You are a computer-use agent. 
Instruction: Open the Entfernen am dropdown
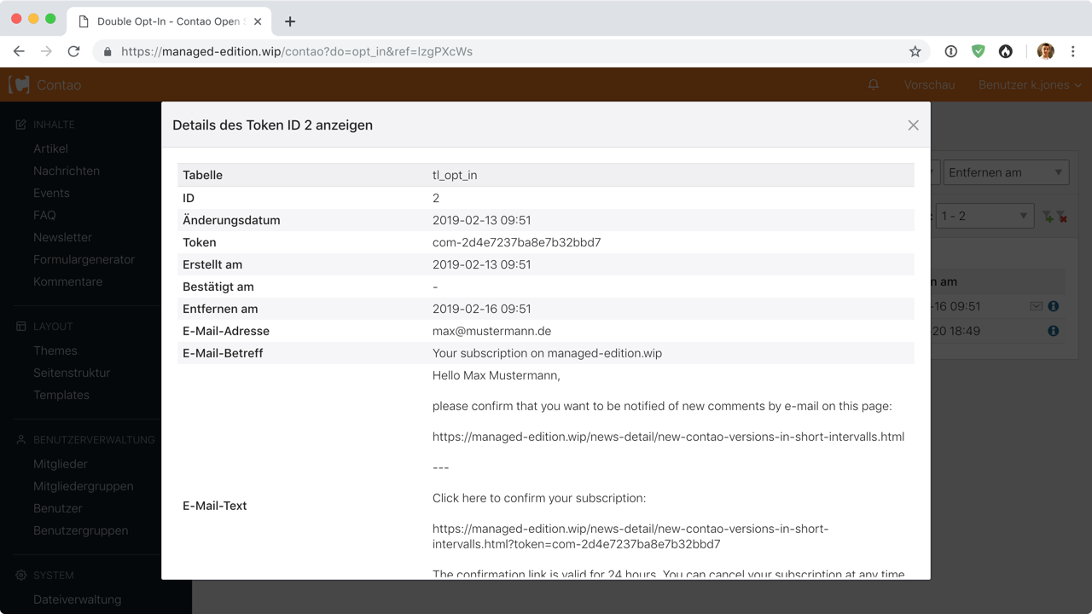1005,172
